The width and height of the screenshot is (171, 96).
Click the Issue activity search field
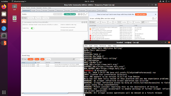click(x=151, y=22)
